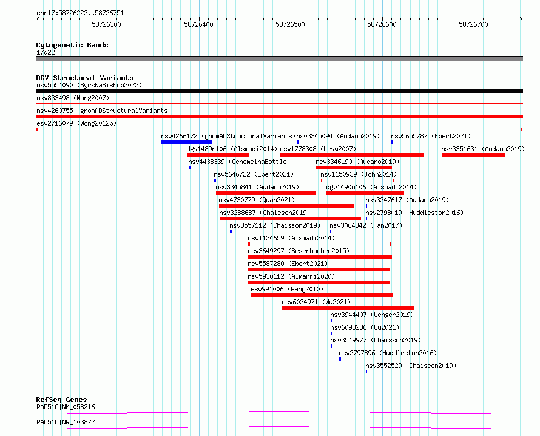Click nsv3347617 (Audano2019) label
The height and width of the screenshot is (436, 540).
[407, 200]
